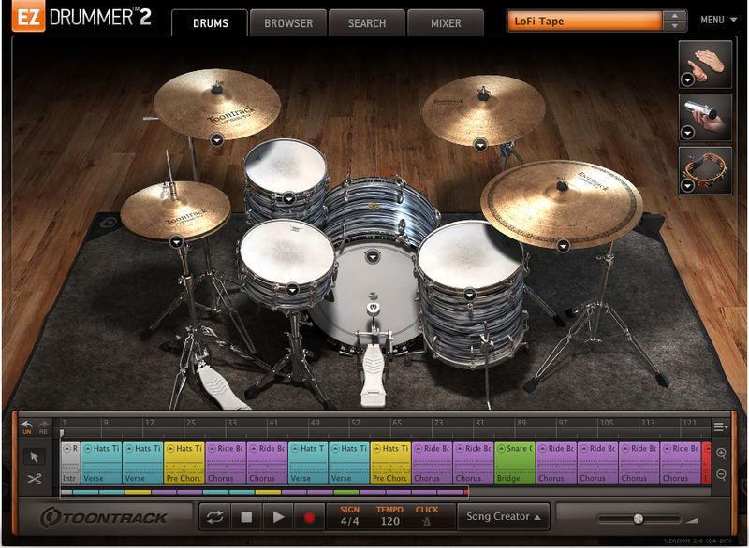This screenshot has width=749, height=548.
Task: Open the shaker instrument dropdown arrow
Action: pos(687,132)
